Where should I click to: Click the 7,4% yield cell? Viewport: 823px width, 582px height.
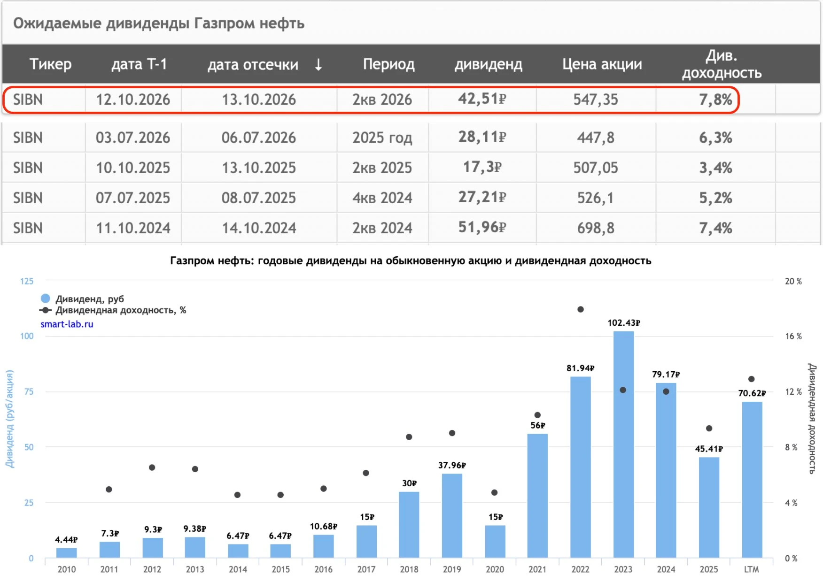pyautogui.click(x=715, y=228)
